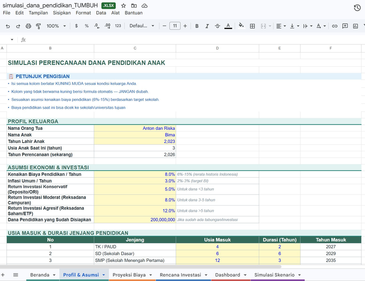Open version history icon
This screenshot has height=281, width=365.
coord(357,8)
